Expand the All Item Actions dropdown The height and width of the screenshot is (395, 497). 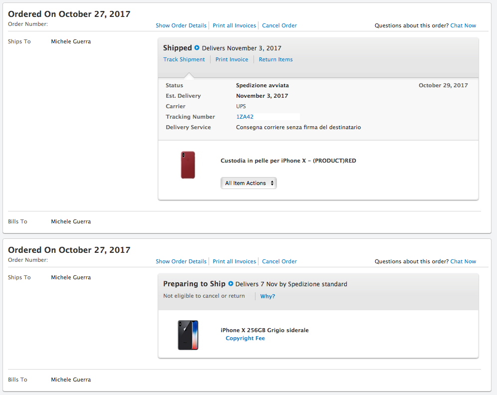tap(248, 183)
